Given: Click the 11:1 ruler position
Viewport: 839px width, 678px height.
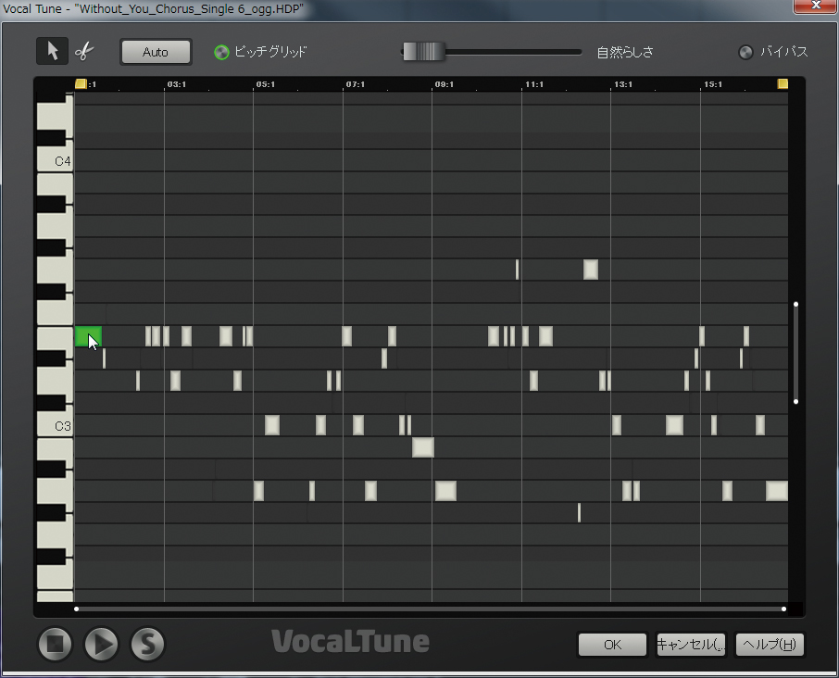Looking at the screenshot, I should click(x=534, y=84).
